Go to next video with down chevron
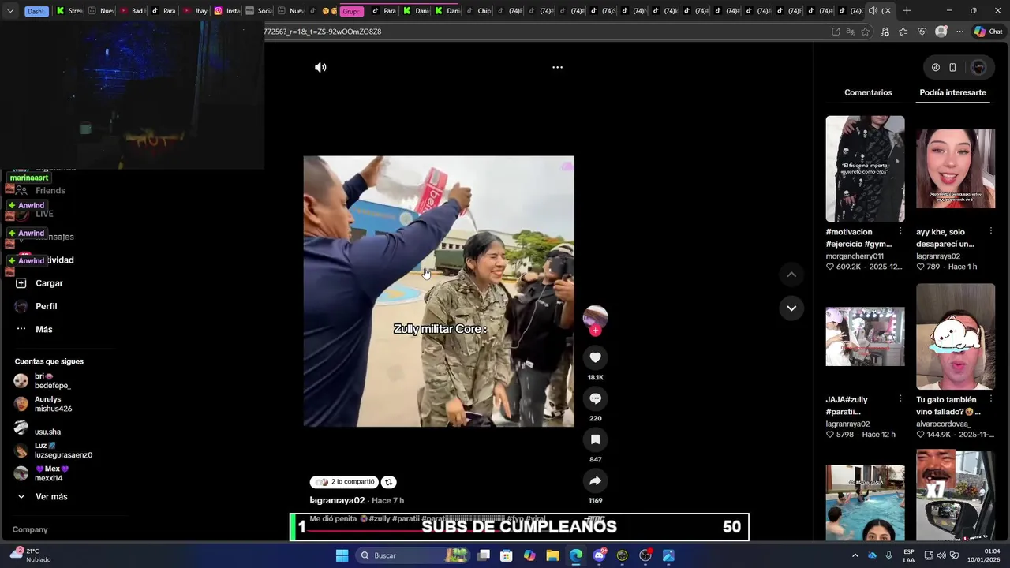 point(791,308)
